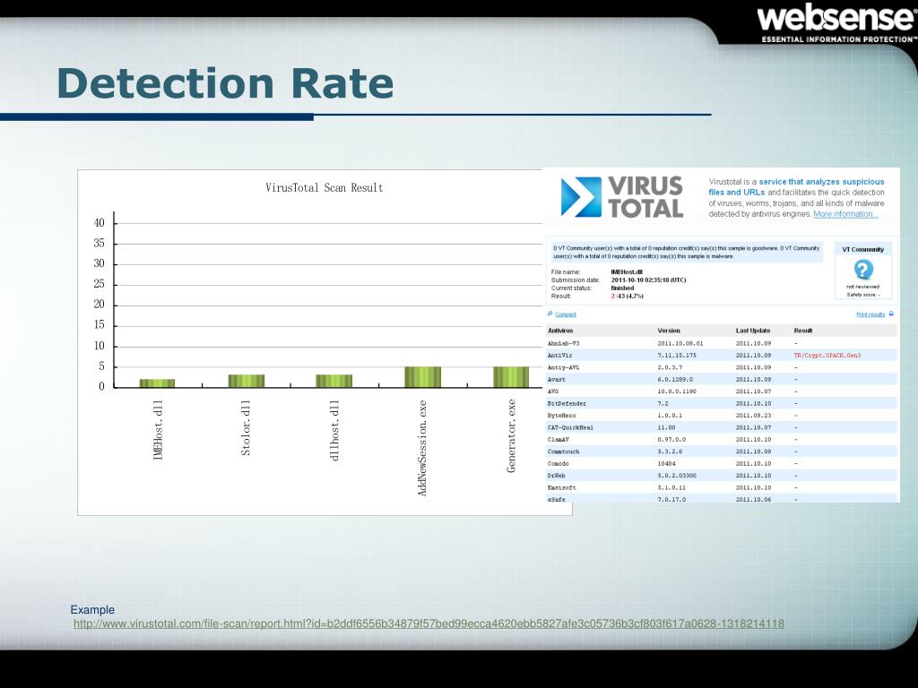Click the Print results link

tap(870, 314)
